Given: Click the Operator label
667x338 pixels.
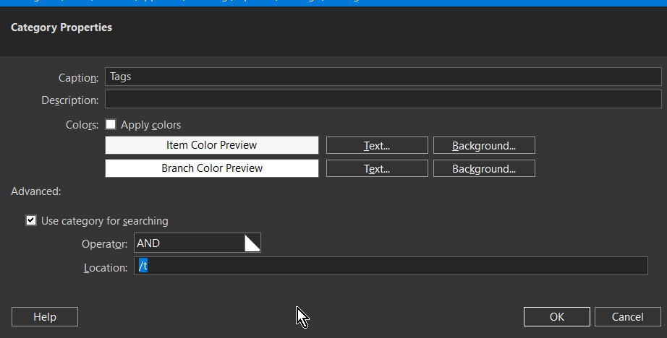Looking at the screenshot, I should 105,244.
